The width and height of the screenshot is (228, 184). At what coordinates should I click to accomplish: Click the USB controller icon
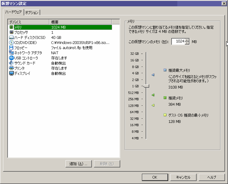[11, 58]
